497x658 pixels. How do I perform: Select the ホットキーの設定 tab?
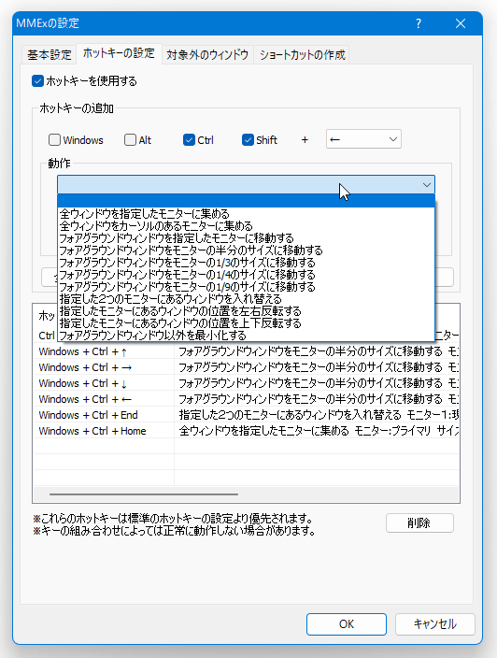click(119, 53)
